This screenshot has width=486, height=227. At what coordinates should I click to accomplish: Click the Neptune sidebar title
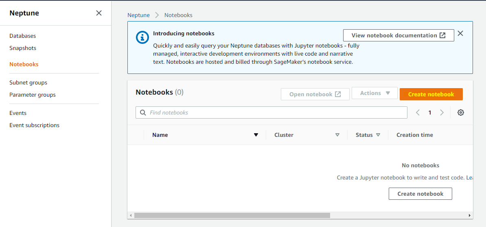point(24,13)
